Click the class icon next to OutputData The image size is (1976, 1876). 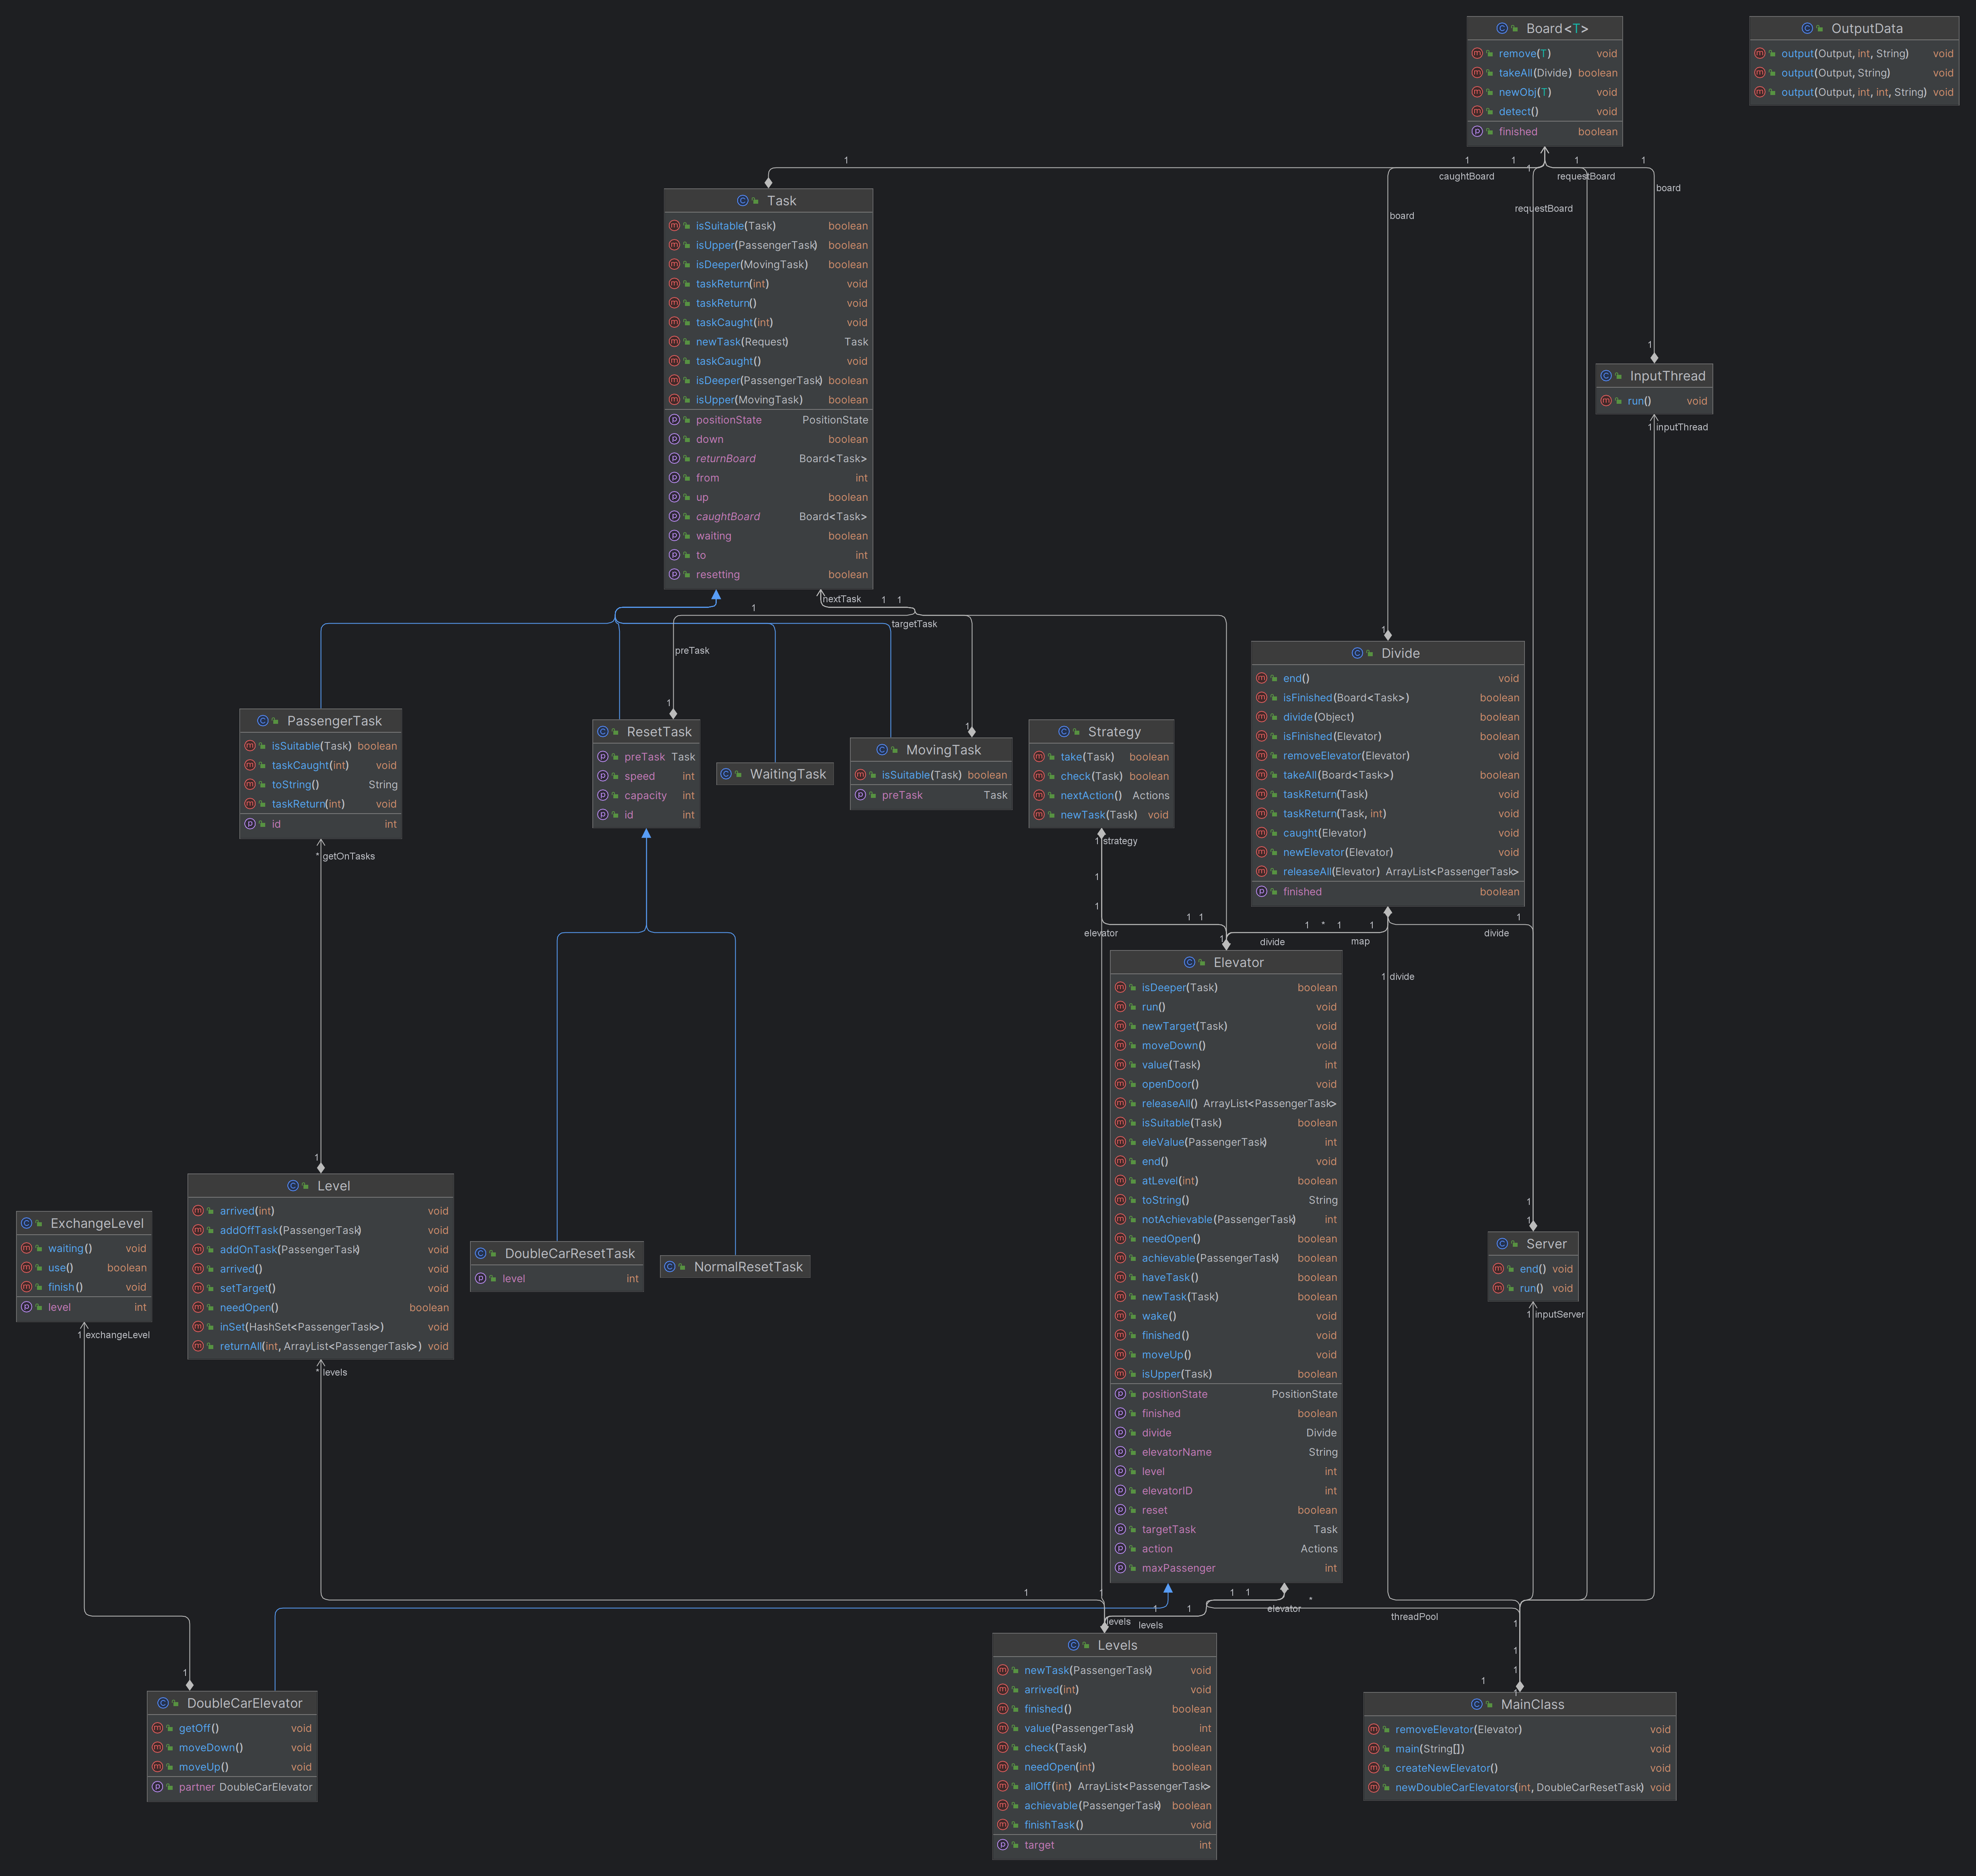pyautogui.click(x=1807, y=29)
